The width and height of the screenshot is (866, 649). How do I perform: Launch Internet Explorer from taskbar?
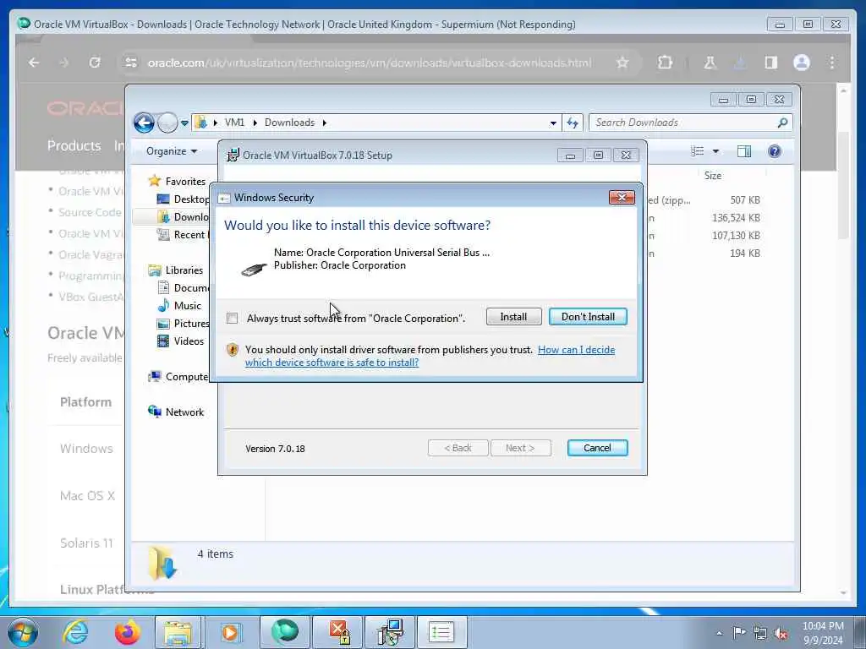coord(75,632)
